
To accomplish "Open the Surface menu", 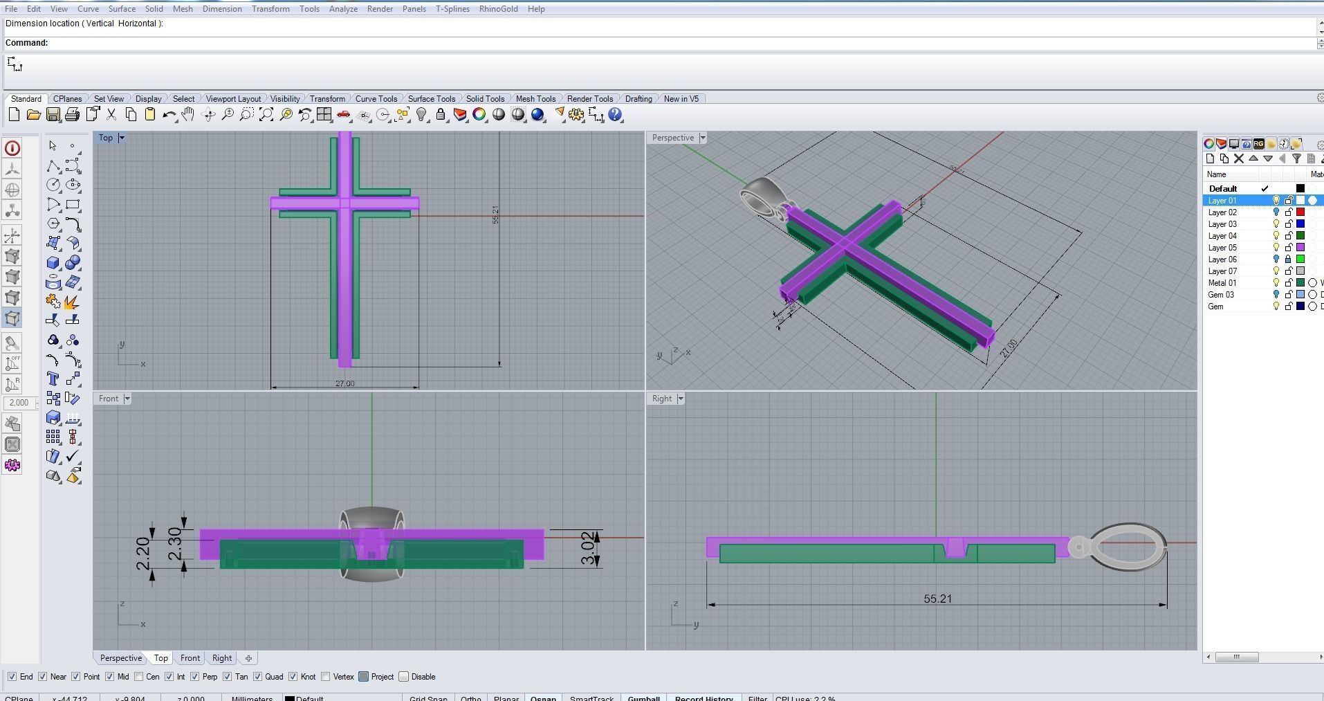I will [122, 9].
